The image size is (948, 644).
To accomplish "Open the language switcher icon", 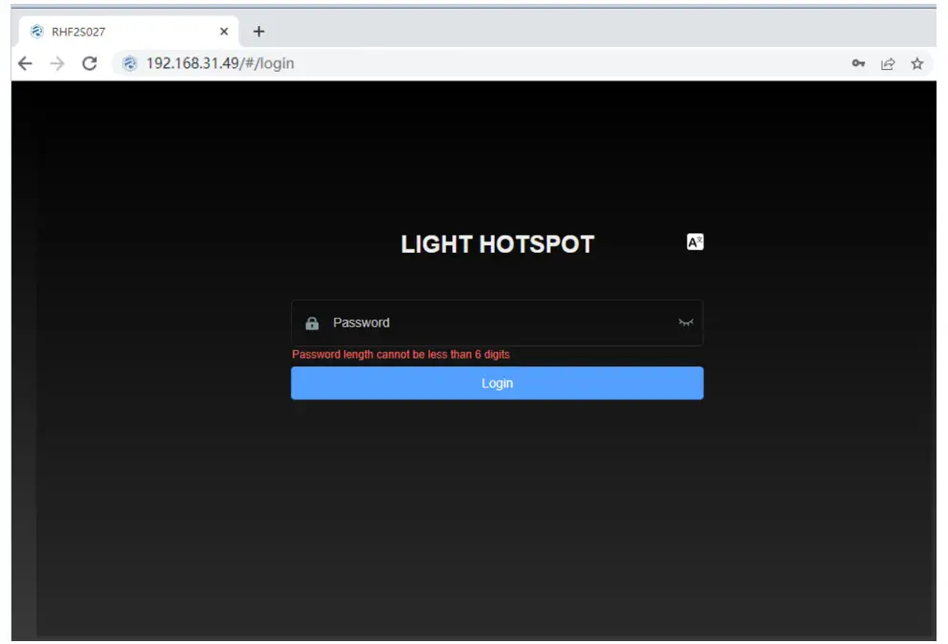I will [x=694, y=241].
